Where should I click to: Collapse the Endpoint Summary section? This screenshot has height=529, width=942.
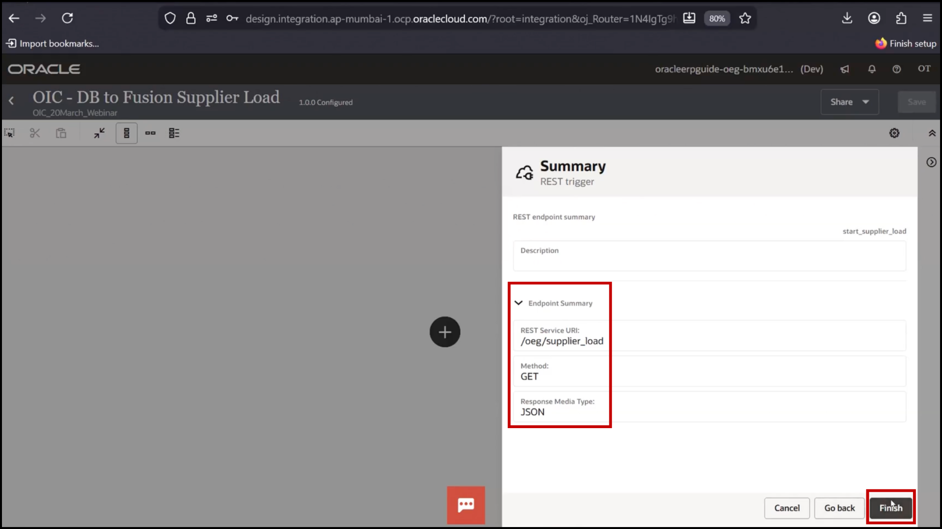pyautogui.click(x=519, y=303)
